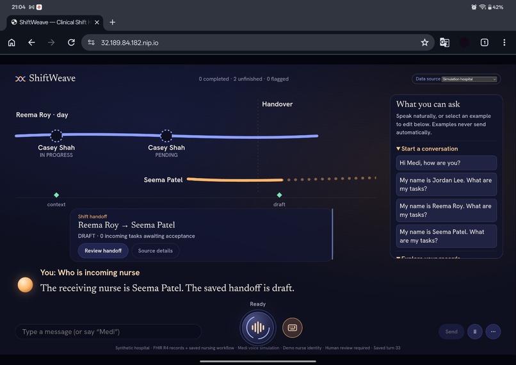Tap the keyboard input icon
The width and height of the screenshot is (516, 365).
pyautogui.click(x=292, y=327)
